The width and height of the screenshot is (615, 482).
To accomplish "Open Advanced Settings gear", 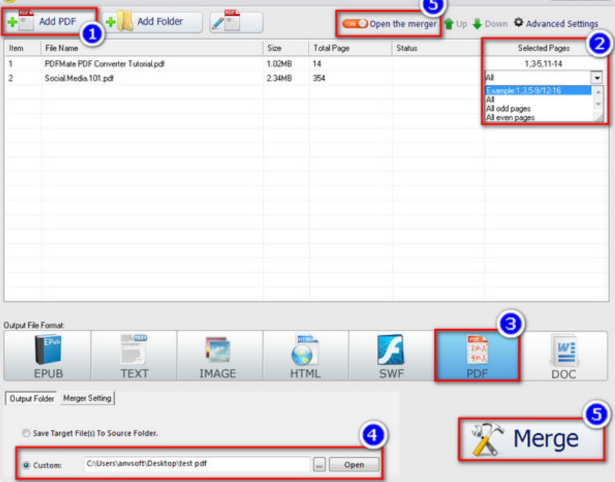I will (556, 23).
